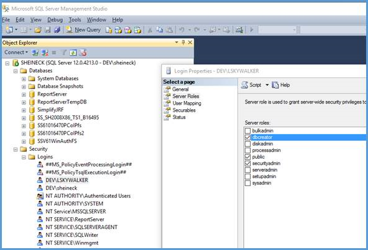Viewport: 368px width, 250px height.
Task: Expand the Database Snapshots folder
Action: (x=24, y=87)
